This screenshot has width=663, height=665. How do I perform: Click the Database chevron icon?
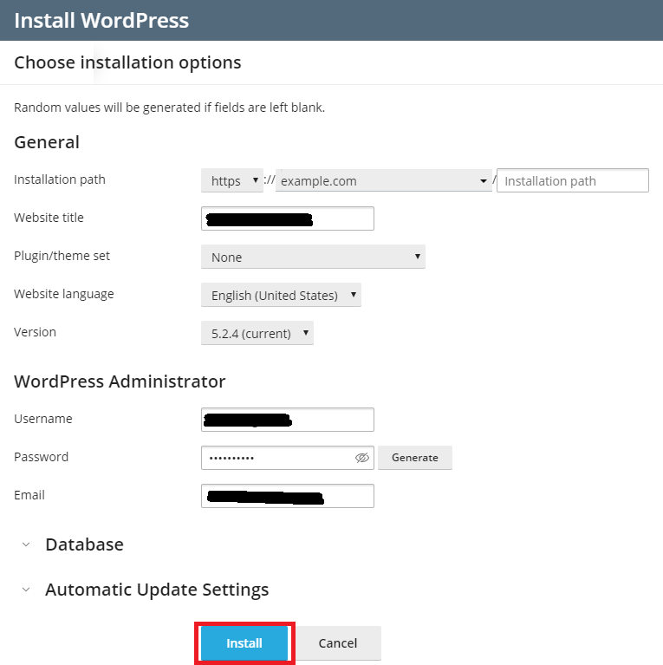[26, 544]
